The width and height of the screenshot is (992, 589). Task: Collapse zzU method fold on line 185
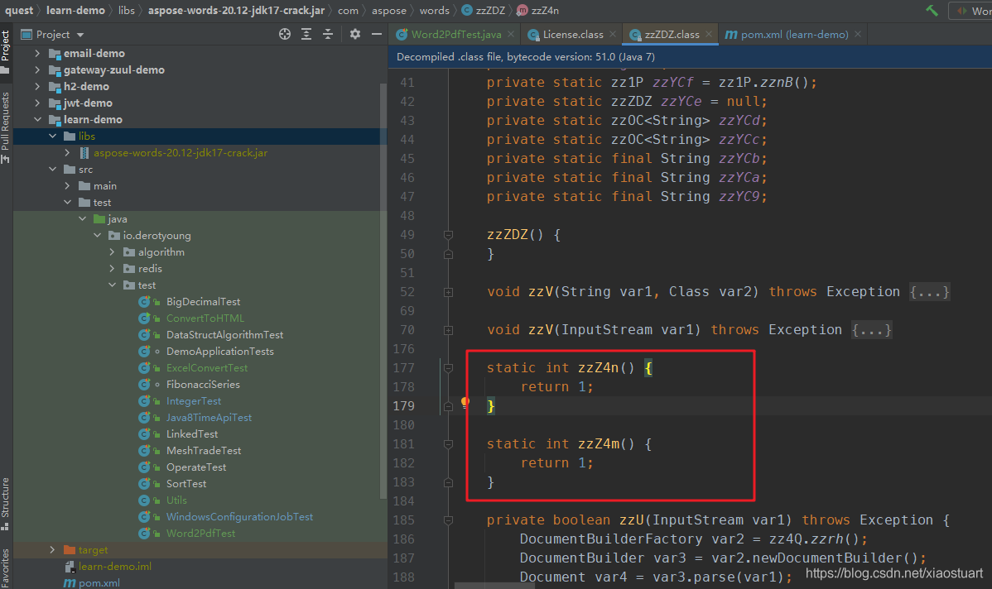click(x=449, y=520)
